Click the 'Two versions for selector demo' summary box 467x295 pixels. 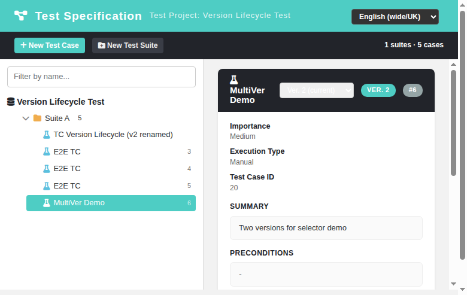point(326,228)
